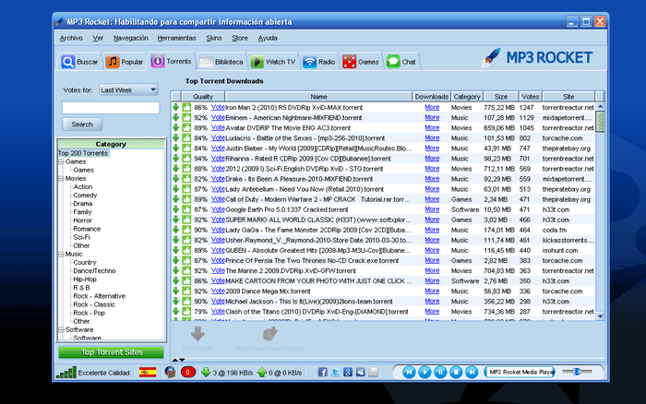Click the Spanish flag language icon
This screenshot has height=404, width=646.
[x=148, y=373]
